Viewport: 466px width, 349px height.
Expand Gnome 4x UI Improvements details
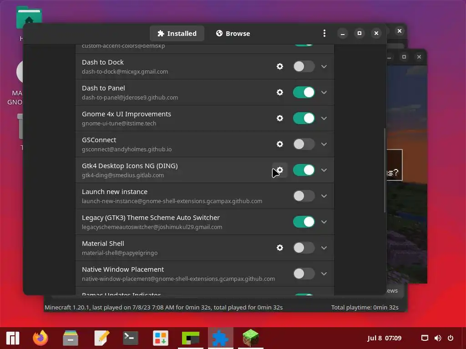[x=324, y=118]
